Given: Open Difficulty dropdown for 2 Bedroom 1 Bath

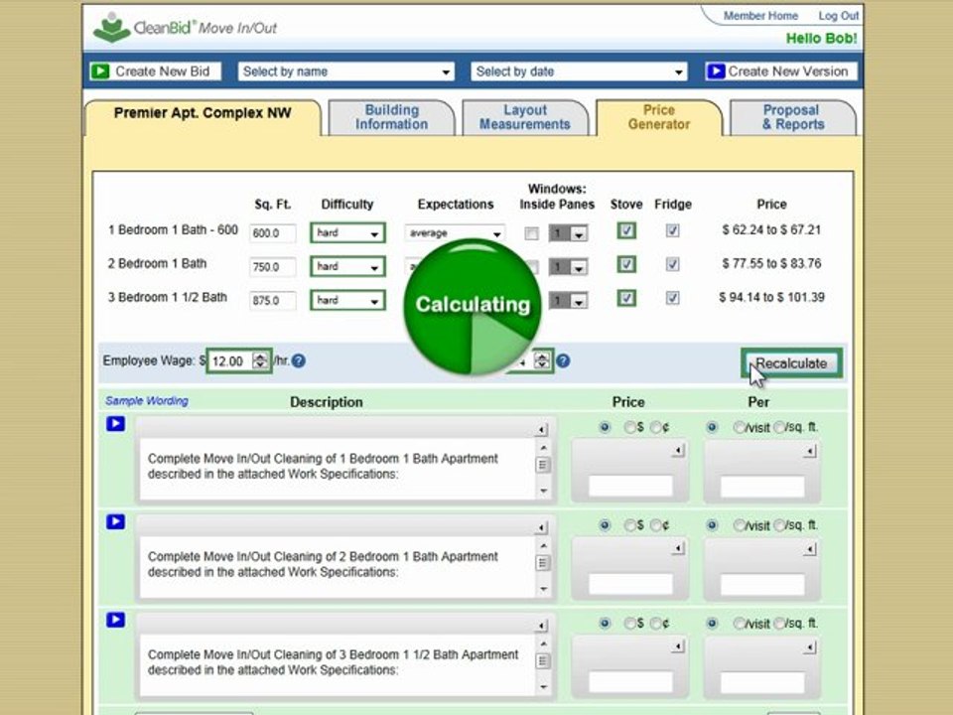Looking at the screenshot, I should pos(347,266).
